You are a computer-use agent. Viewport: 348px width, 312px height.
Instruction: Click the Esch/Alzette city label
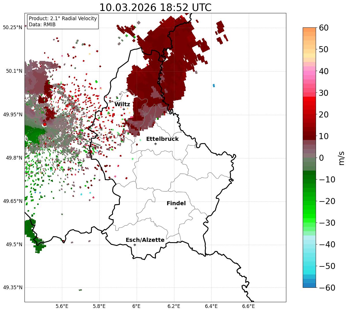(145, 240)
